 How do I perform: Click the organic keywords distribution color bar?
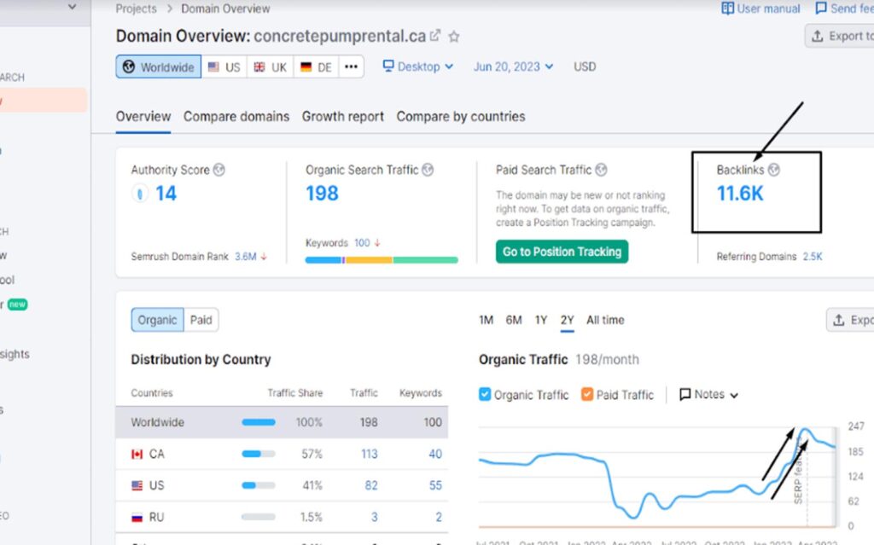pos(381,259)
